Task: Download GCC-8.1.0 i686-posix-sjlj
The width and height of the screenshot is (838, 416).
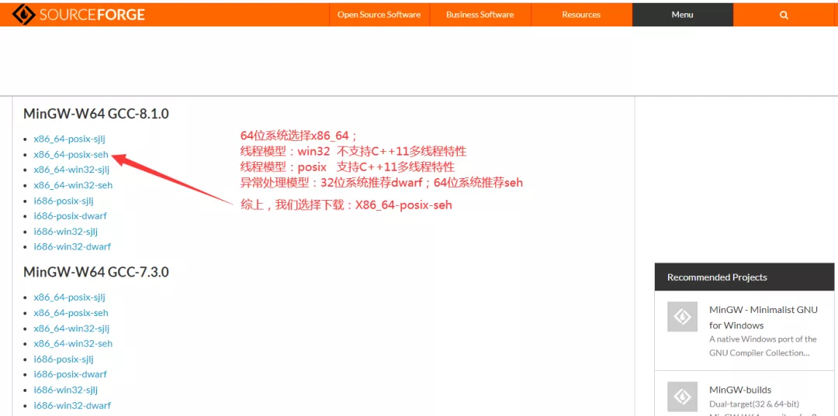Action: (64, 201)
